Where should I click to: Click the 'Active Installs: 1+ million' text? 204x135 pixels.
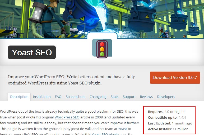(168, 129)
